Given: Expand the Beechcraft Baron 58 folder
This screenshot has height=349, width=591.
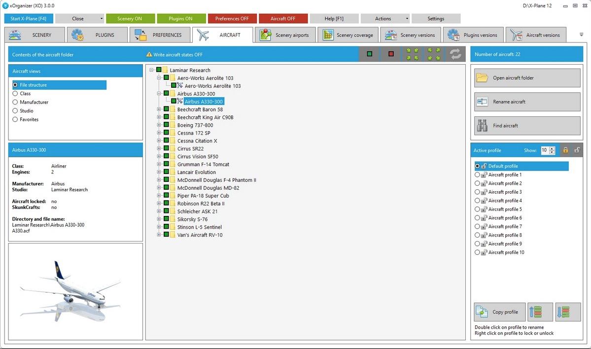Looking at the screenshot, I should coord(159,109).
